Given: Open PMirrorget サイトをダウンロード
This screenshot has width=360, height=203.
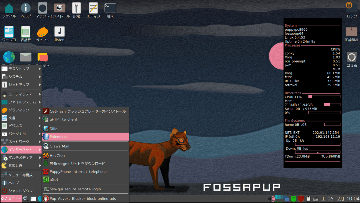Looking at the screenshot, I should [86, 164].
